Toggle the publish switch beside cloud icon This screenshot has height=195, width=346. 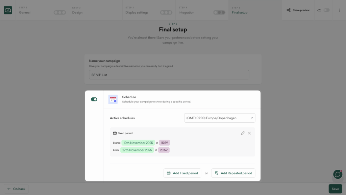(x=326, y=10)
